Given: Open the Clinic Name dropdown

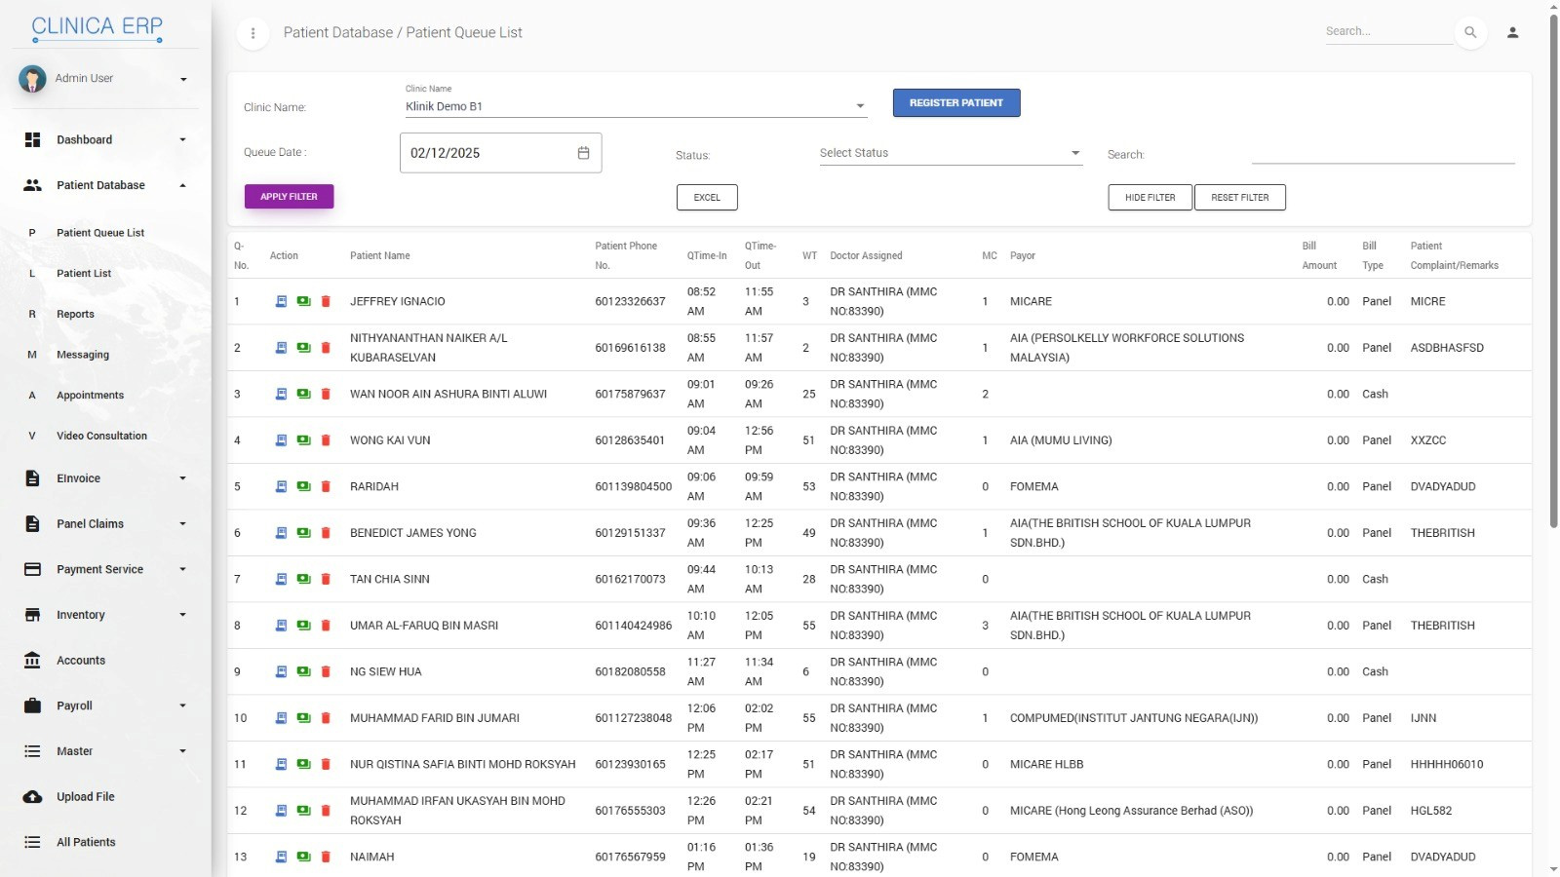Looking at the screenshot, I should pyautogui.click(x=635, y=106).
